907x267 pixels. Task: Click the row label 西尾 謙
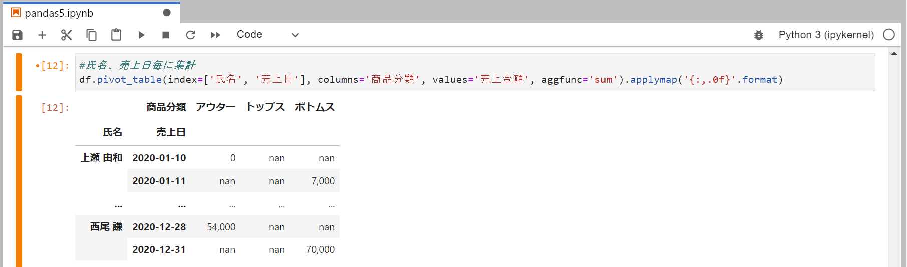pyautogui.click(x=106, y=227)
